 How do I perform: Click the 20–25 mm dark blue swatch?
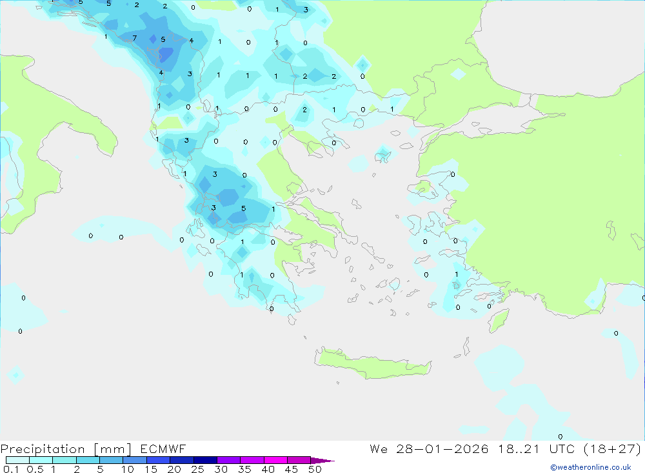pyautogui.click(x=182, y=460)
